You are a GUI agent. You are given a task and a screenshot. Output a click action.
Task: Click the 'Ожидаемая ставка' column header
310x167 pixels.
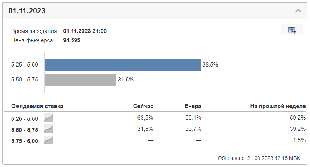pyautogui.click(x=37, y=106)
